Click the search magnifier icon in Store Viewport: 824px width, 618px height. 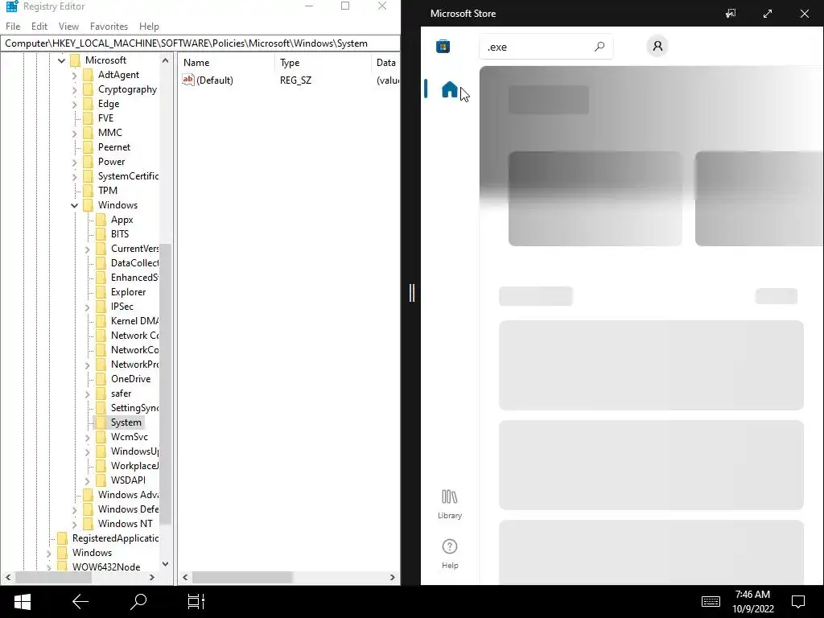coord(599,47)
